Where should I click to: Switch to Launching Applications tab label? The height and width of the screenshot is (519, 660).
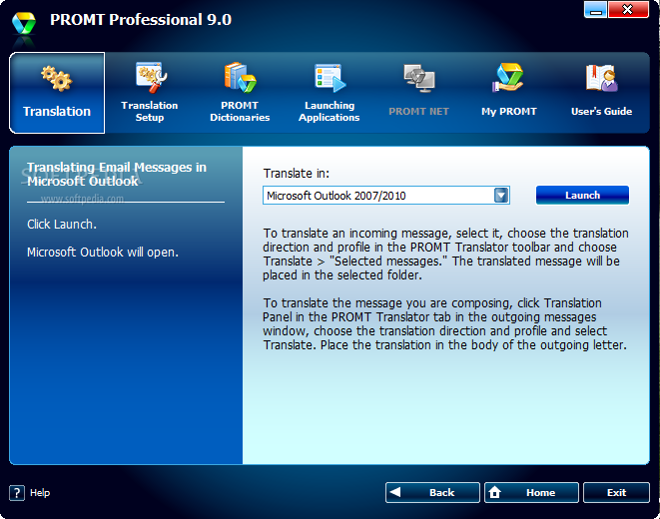pos(330,112)
